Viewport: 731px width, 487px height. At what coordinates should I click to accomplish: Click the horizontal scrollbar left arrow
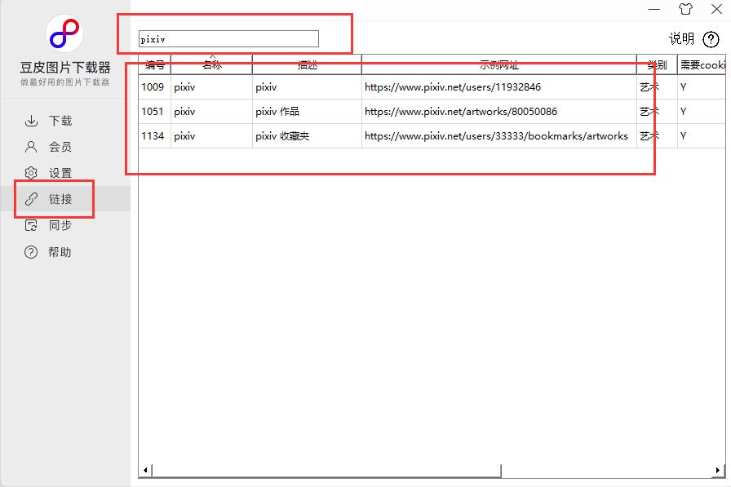coord(145,470)
